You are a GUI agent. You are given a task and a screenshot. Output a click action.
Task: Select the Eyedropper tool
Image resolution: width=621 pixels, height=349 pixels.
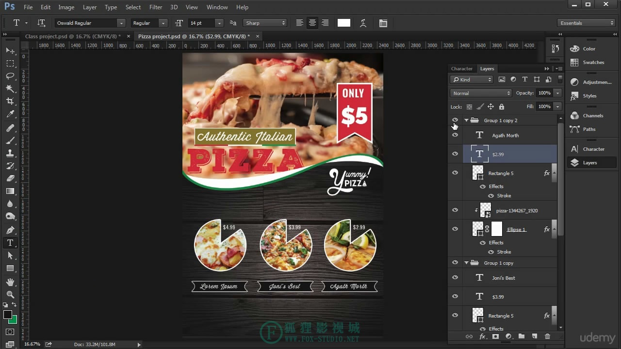coord(10,114)
